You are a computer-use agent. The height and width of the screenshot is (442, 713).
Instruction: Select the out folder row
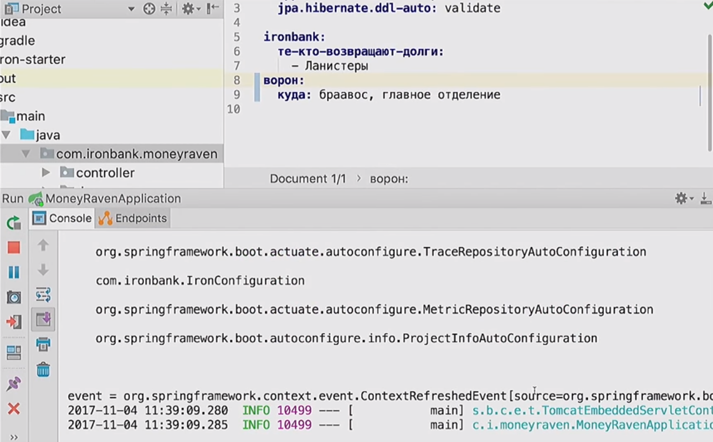[x=111, y=79]
